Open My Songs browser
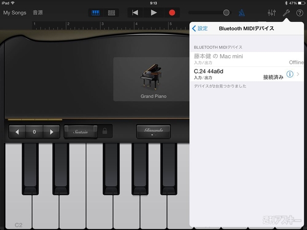 [15, 13]
